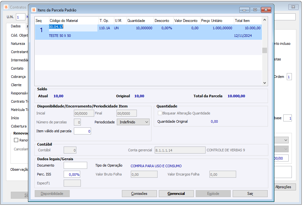
Task: Click the items grid scroll-down arrow
Action: click(264, 83)
